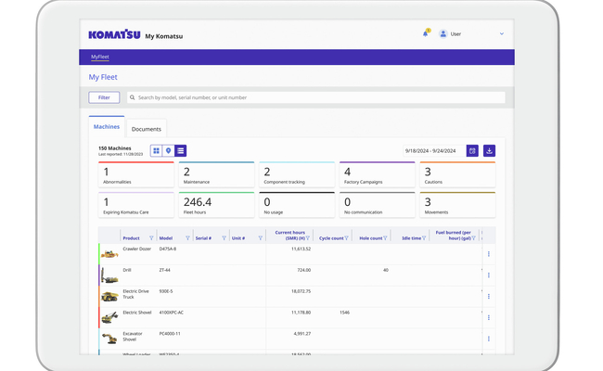Click the Excavator Shovel thumbnail
The image size is (603, 371).
[109, 339]
